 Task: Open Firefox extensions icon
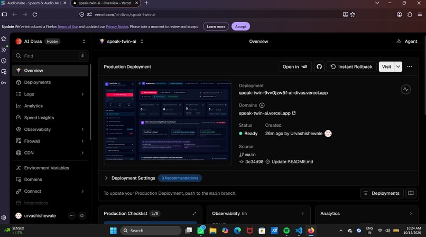410,15
